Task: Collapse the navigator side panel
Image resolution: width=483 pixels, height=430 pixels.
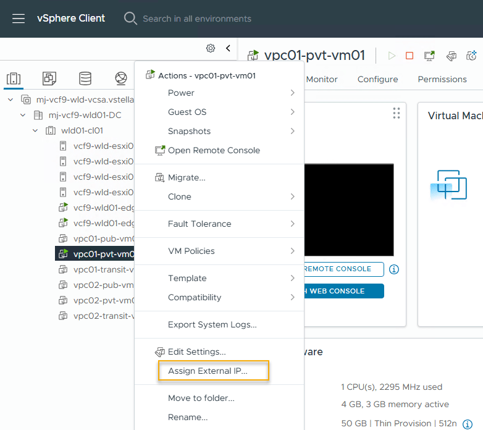Action: pos(228,48)
